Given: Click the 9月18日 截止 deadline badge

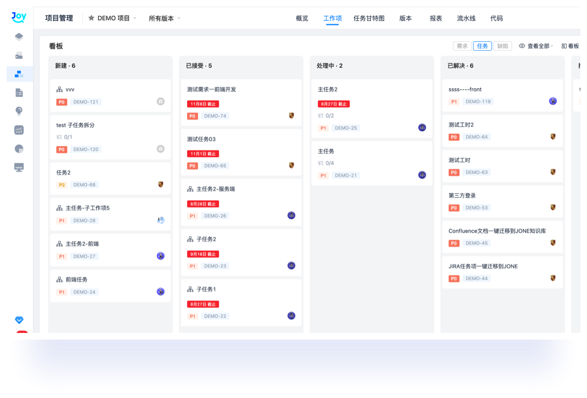Looking at the screenshot, I should 203,254.
